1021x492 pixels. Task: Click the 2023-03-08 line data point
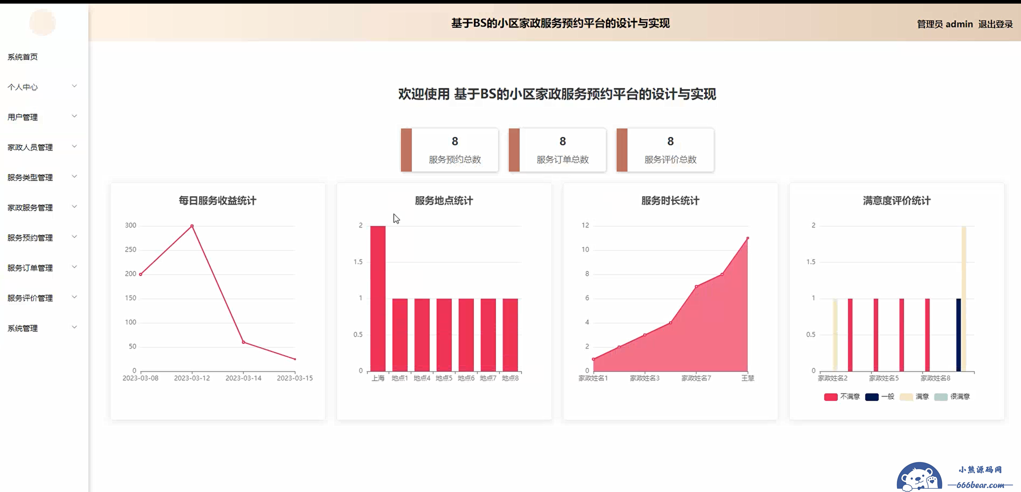(140, 274)
